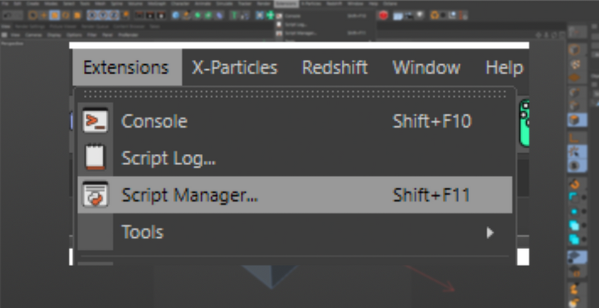Toggle Enable Axis icon in right palette
Screen dimensions: 599x308
(574, 137)
